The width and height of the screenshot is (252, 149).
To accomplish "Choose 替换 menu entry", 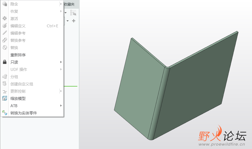I will (x=32, y=48).
